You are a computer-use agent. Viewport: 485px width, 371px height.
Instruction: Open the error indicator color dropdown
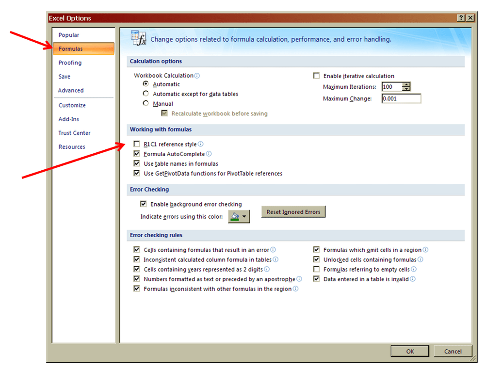pos(244,216)
